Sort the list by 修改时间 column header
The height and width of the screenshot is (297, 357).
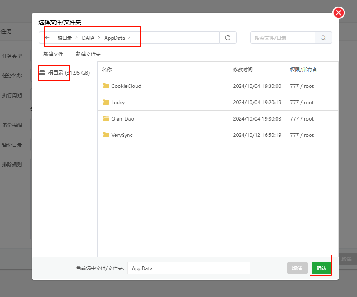[x=243, y=70]
